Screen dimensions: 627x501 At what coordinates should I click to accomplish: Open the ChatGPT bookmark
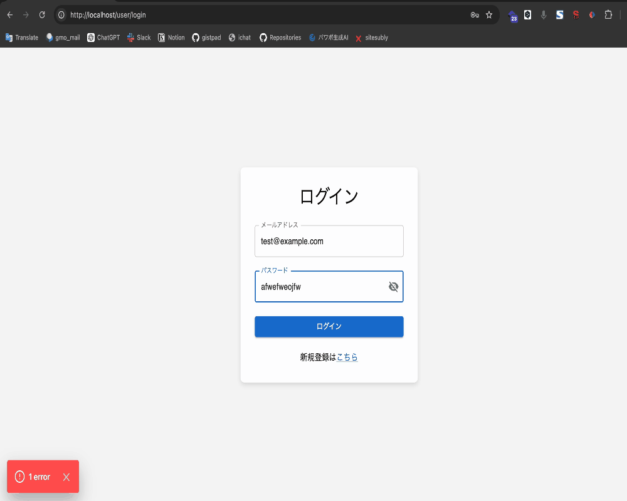(103, 38)
